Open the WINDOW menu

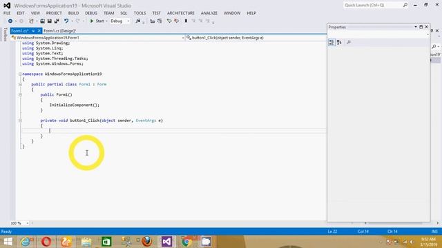pyautogui.click(x=232, y=13)
